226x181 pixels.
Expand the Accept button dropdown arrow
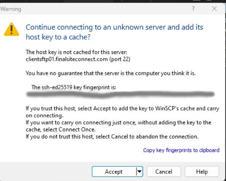[x=139, y=172]
